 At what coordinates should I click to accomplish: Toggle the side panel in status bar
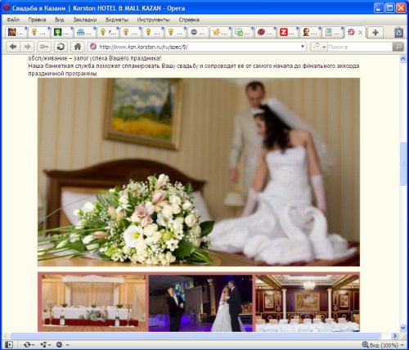point(9,344)
